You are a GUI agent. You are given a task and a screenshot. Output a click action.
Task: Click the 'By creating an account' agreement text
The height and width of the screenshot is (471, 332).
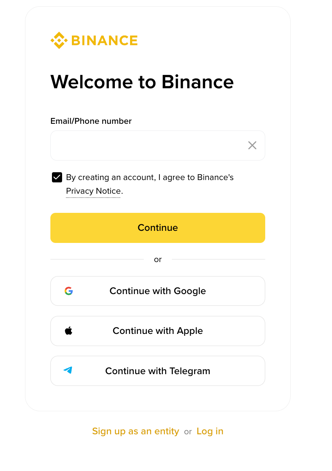pyautogui.click(x=150, y=177)
